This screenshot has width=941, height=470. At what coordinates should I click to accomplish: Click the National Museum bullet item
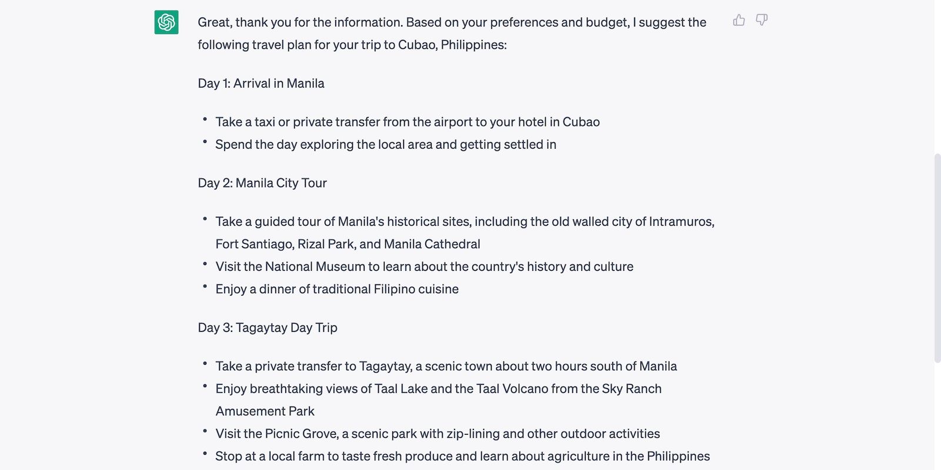(424, 266)
